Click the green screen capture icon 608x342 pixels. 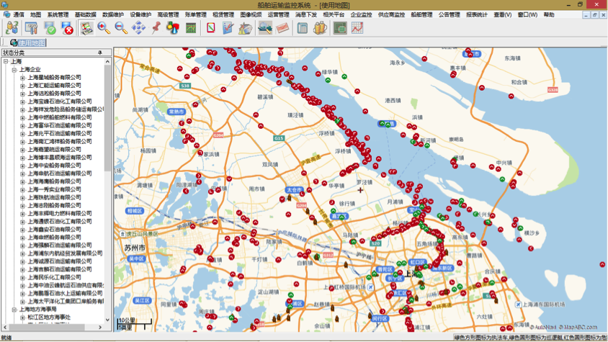coord(340,28)
